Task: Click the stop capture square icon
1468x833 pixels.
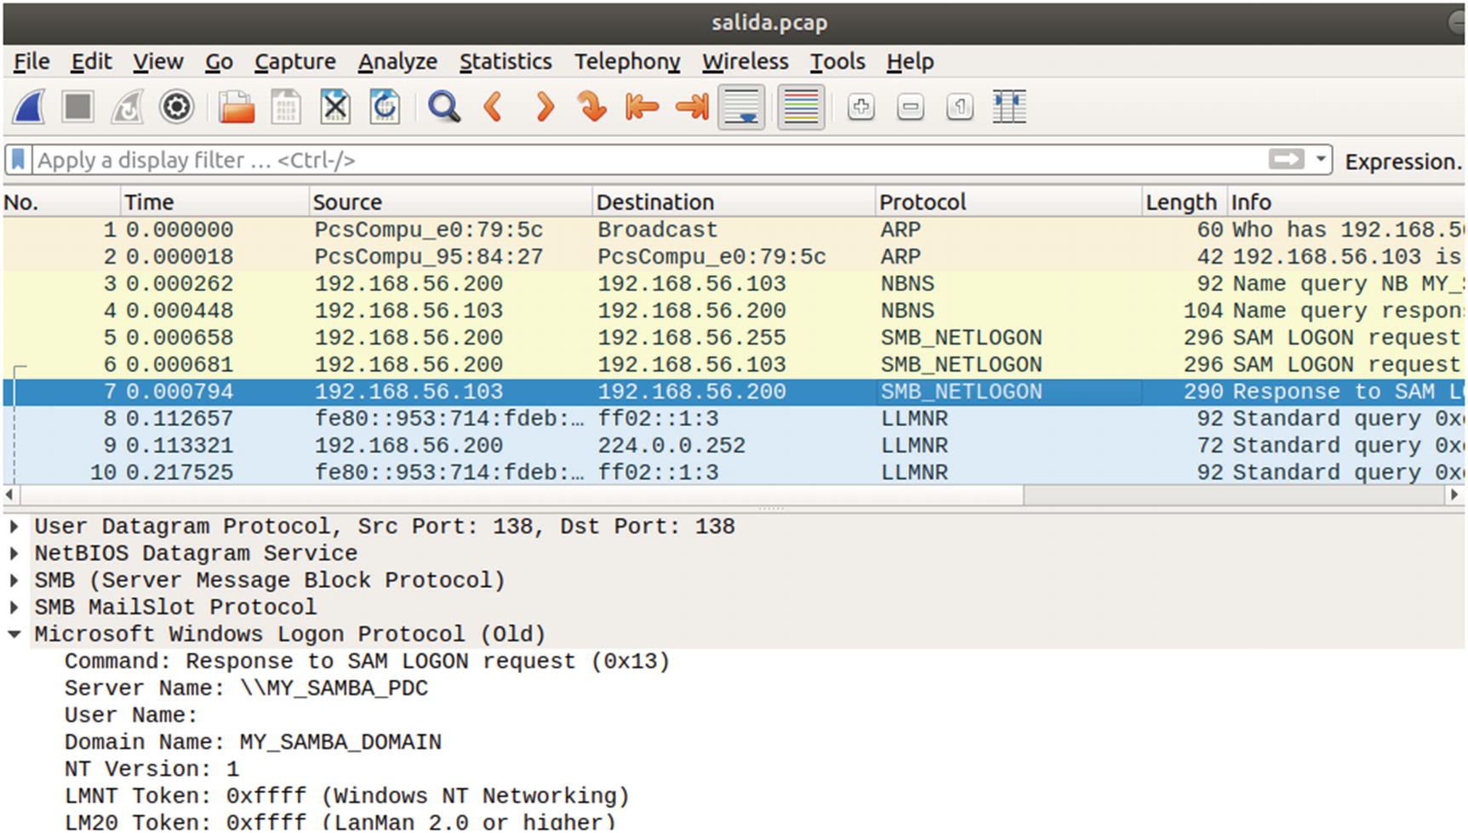Action: coord(78,107)
